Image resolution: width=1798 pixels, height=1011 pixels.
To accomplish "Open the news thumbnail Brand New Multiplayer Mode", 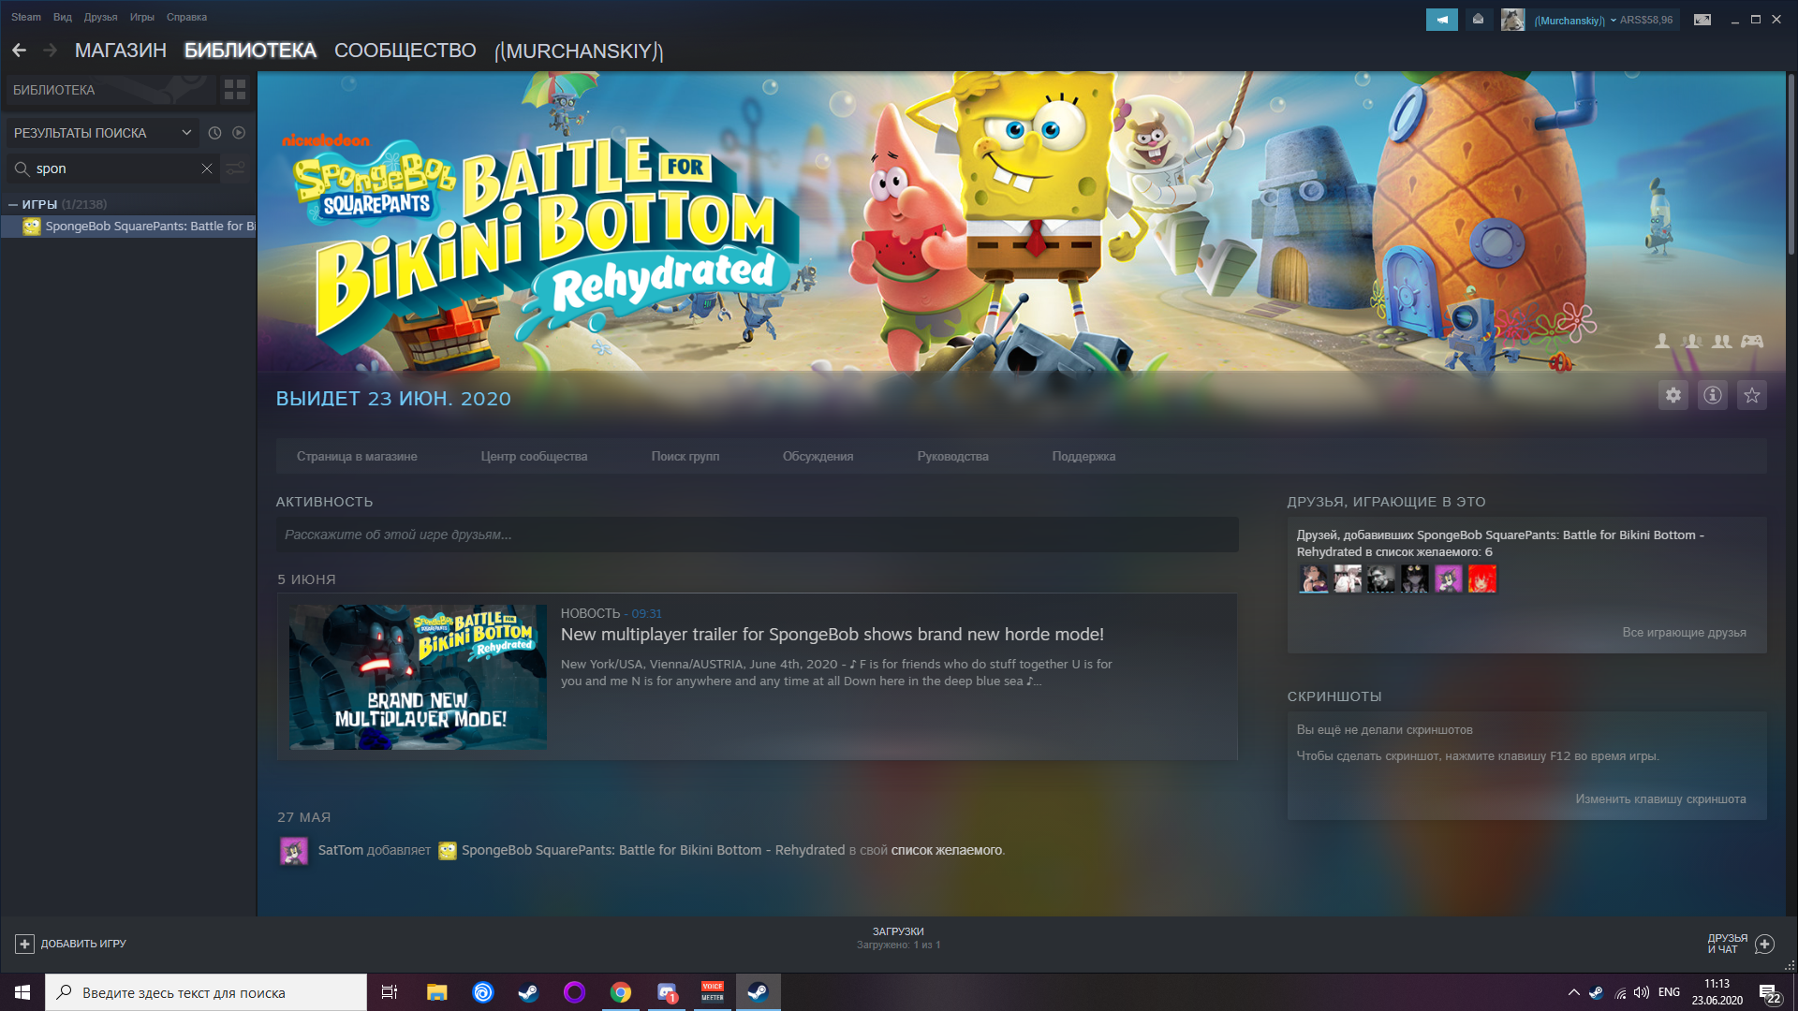I will pyautogui.click(x=418, y=677).
